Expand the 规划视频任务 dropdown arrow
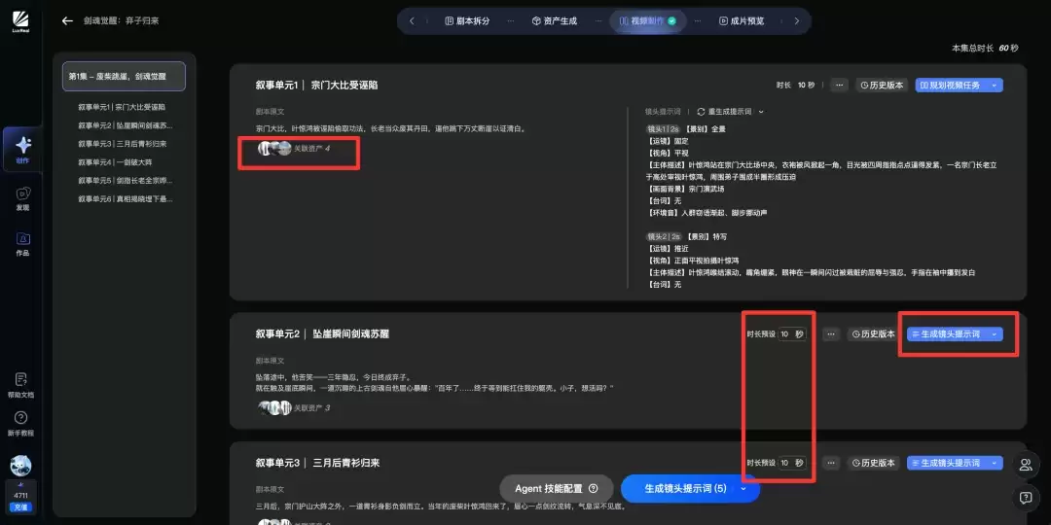 coord(994,85)
